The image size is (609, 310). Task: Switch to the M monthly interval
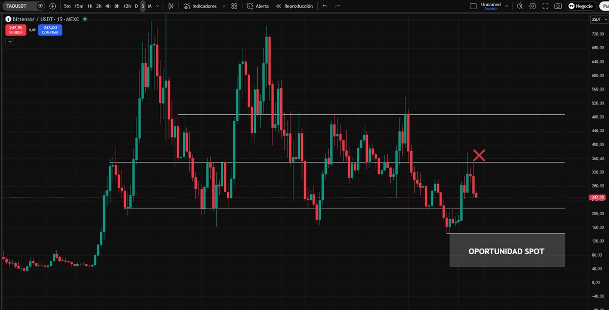point(150,6)
